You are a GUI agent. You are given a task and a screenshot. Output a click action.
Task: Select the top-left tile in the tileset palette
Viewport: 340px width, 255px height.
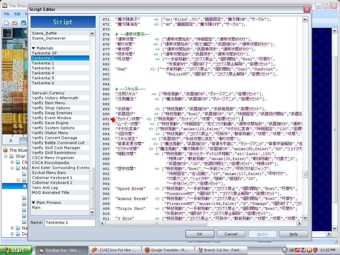tap(7, 33)
